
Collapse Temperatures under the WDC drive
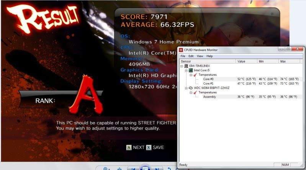pos(191,93)
